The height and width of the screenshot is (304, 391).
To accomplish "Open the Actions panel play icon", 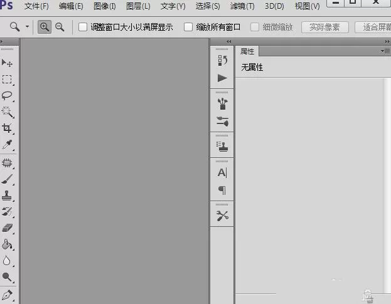I will point(222,78).
